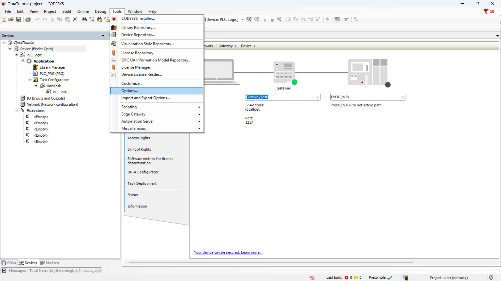Collapse the Expansions tree node
The width and height of the screenshot is (501, 281).
[x=16, y=110]
